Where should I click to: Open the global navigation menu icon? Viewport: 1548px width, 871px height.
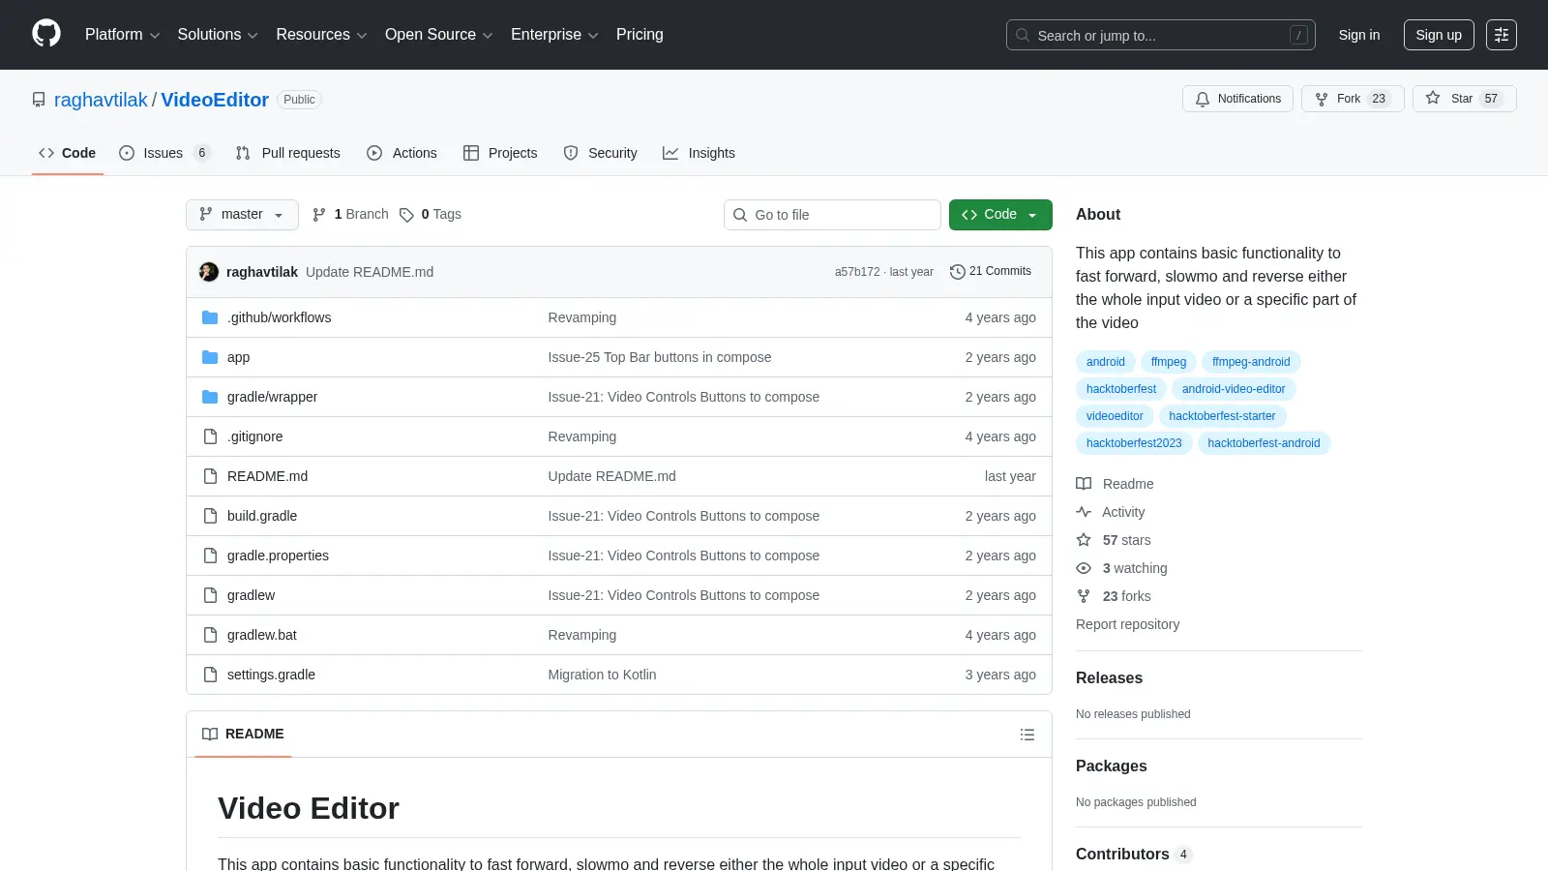1502,35
